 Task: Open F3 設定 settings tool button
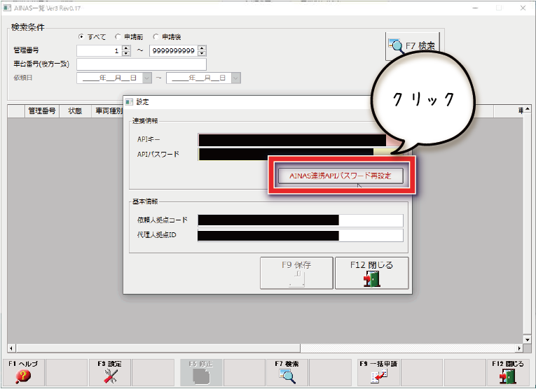pyautogui.click(x=110, y=372)
